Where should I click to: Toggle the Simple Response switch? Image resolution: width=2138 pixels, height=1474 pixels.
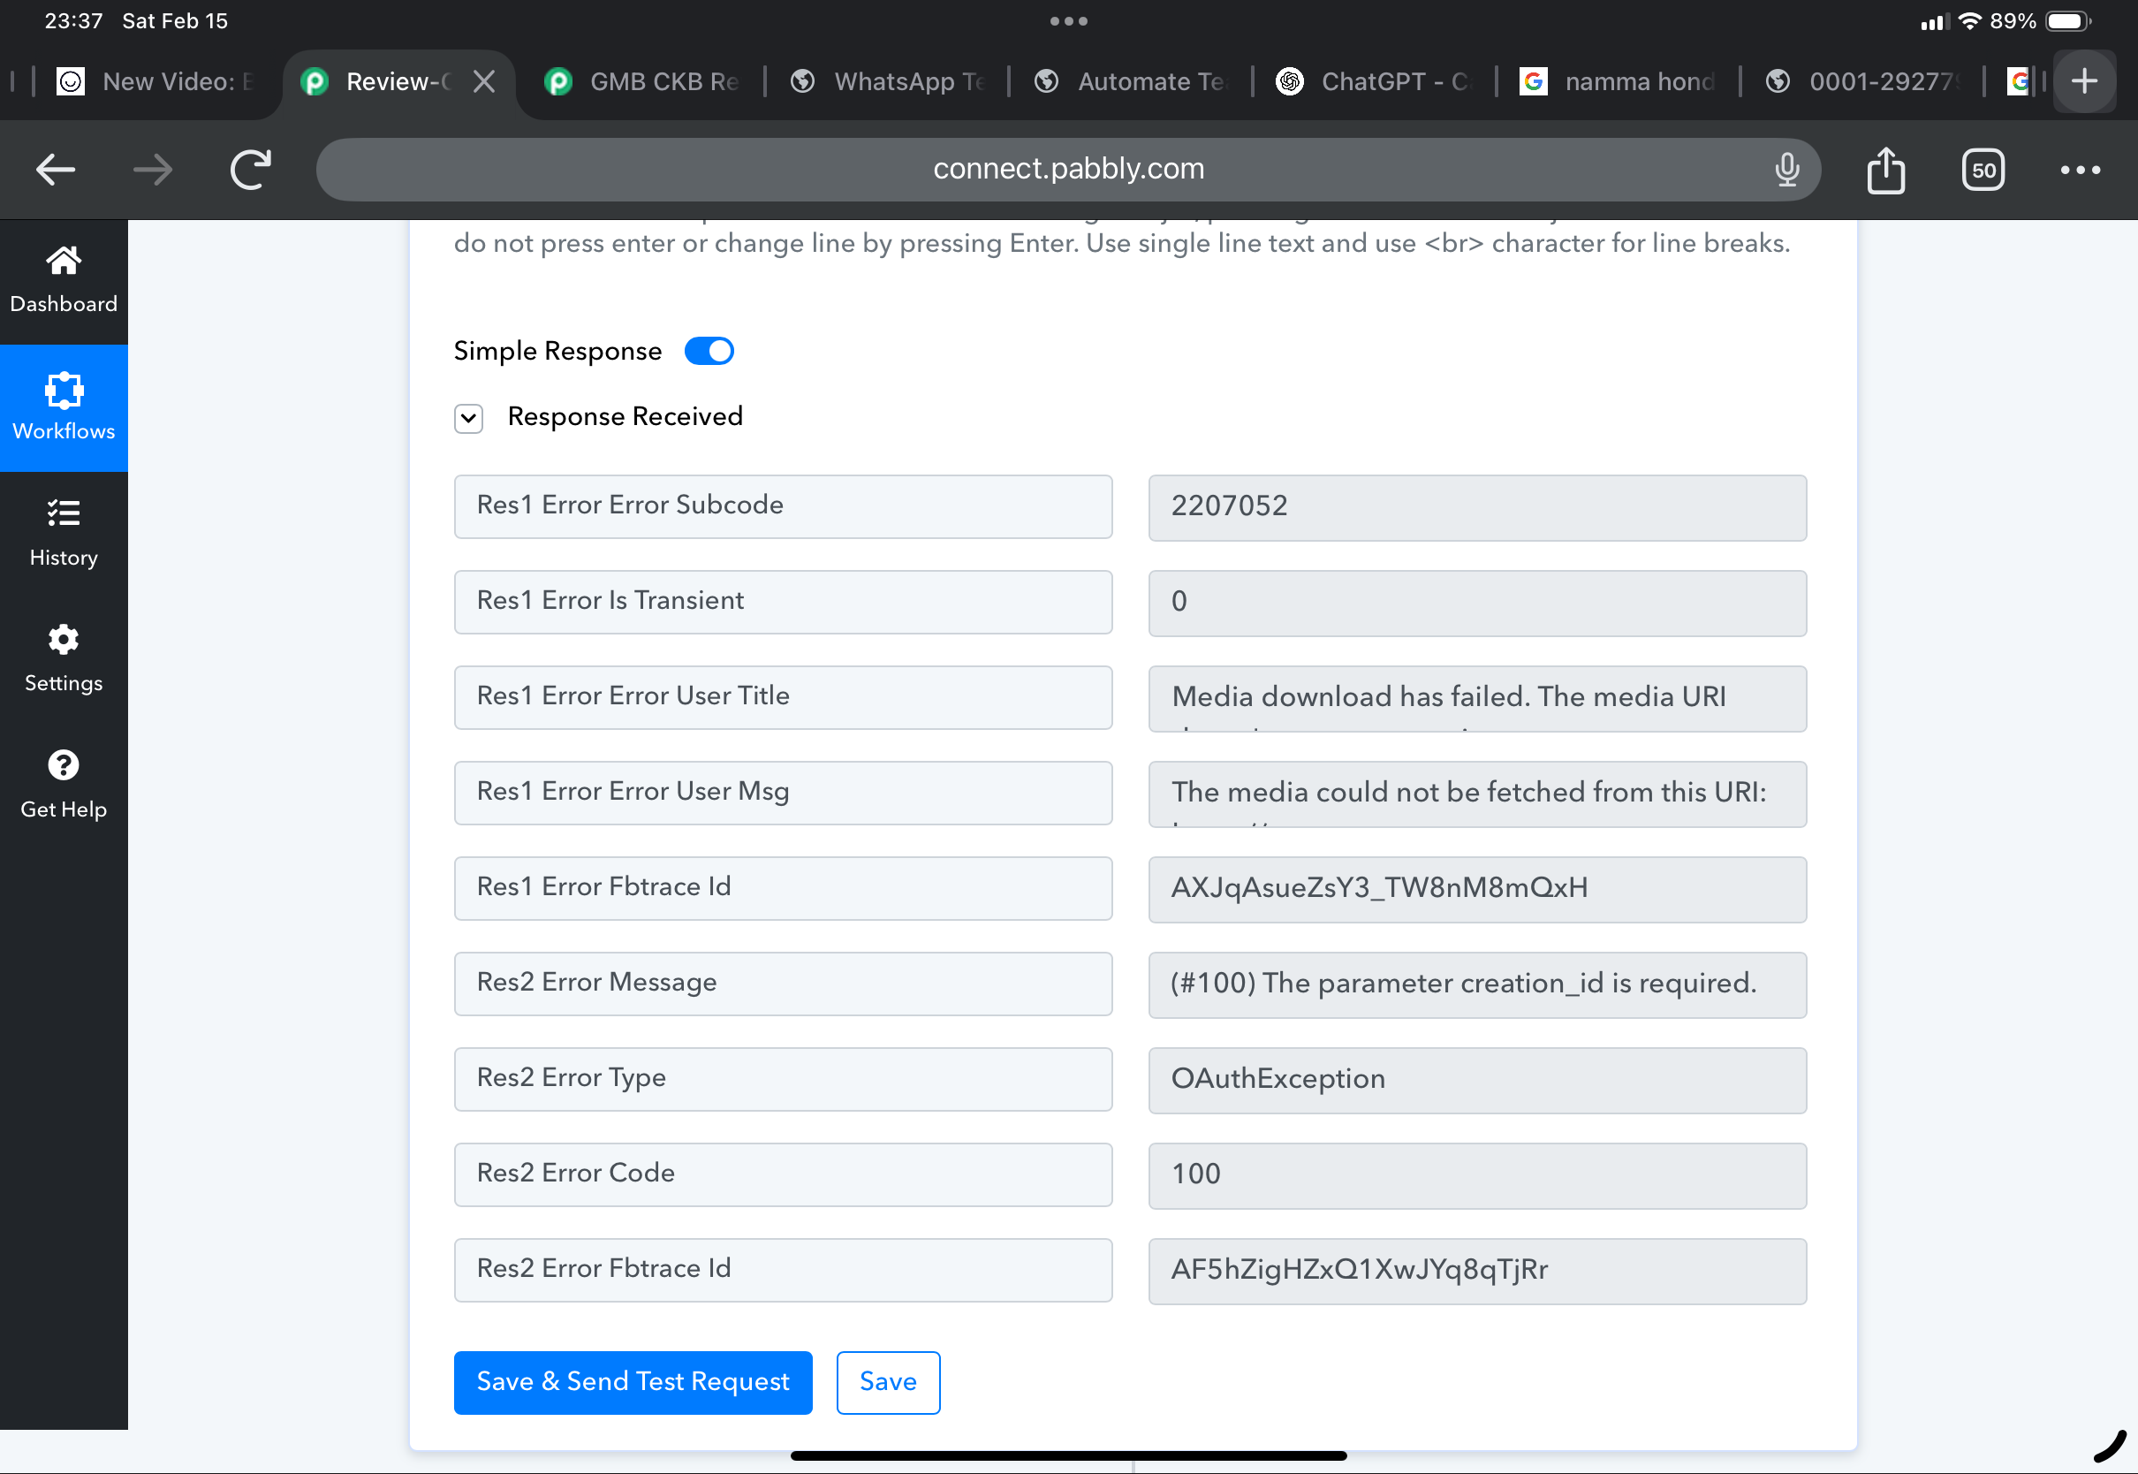708,351
